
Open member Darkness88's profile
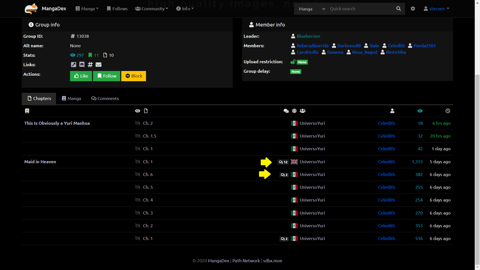coord(349,46)
